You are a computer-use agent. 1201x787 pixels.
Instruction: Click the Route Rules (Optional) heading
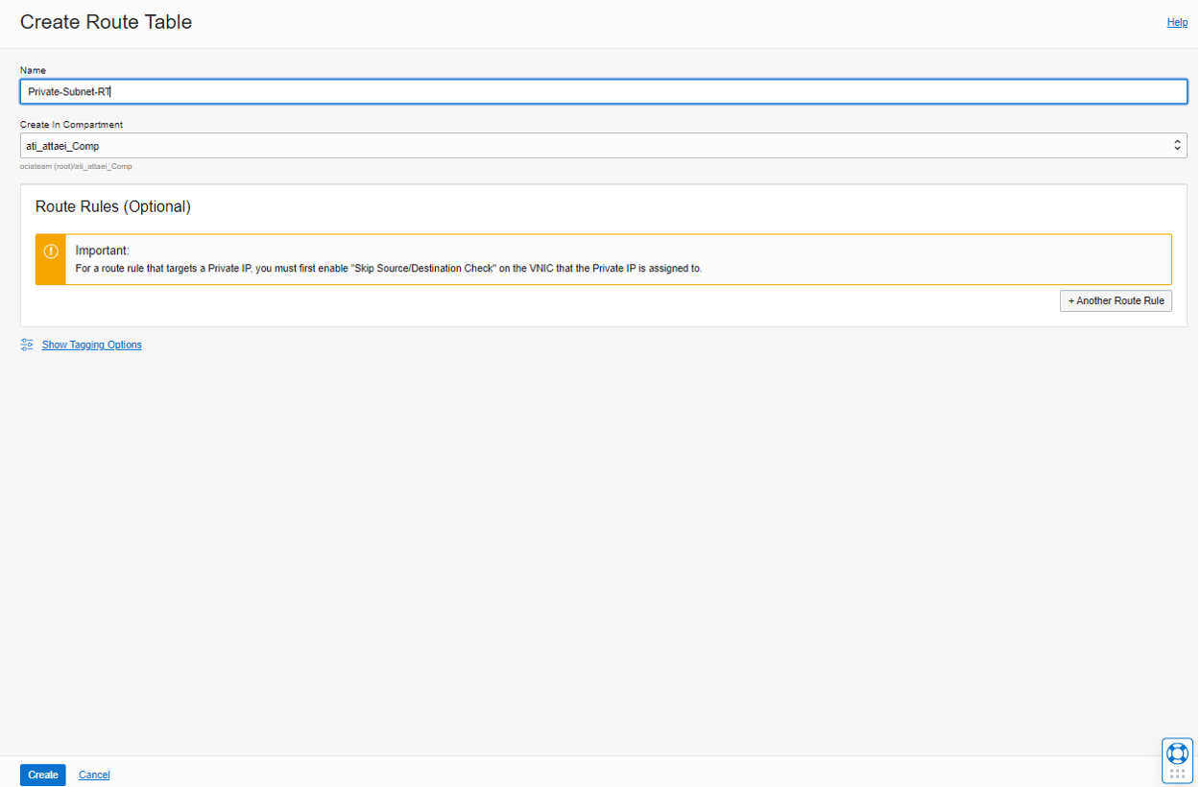113,206
